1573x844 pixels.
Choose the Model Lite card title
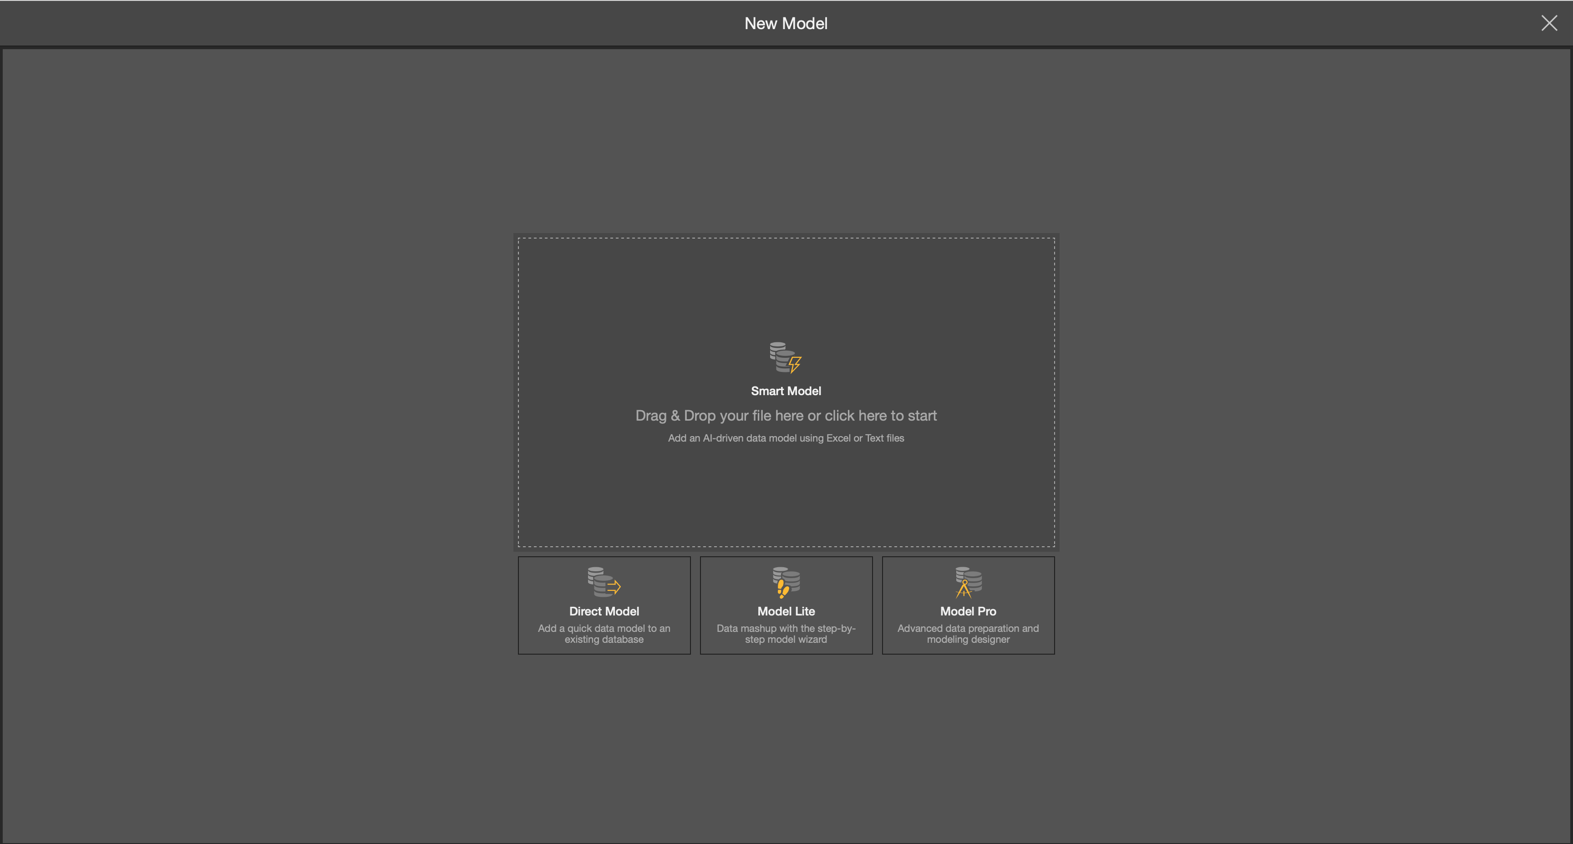786,611
